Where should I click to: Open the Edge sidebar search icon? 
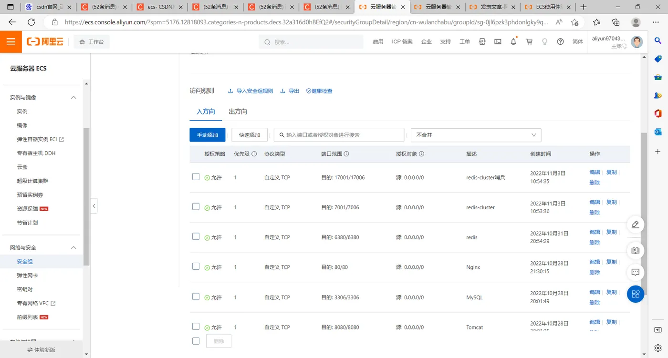tap(658, 41)
